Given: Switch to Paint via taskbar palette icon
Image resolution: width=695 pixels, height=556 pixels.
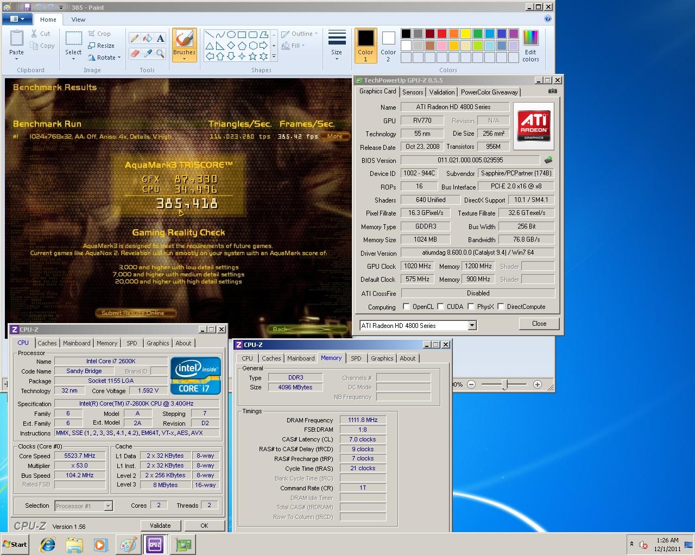Looking at the screenshot, I should pos(128,545).
